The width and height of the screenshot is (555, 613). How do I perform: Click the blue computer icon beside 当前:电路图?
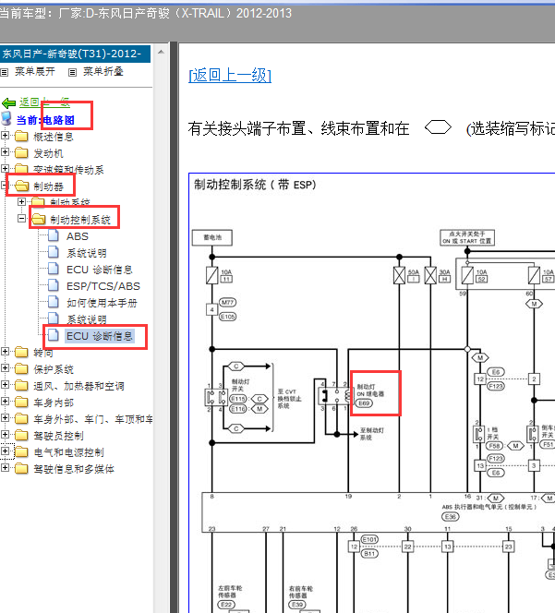pos(6,119)
